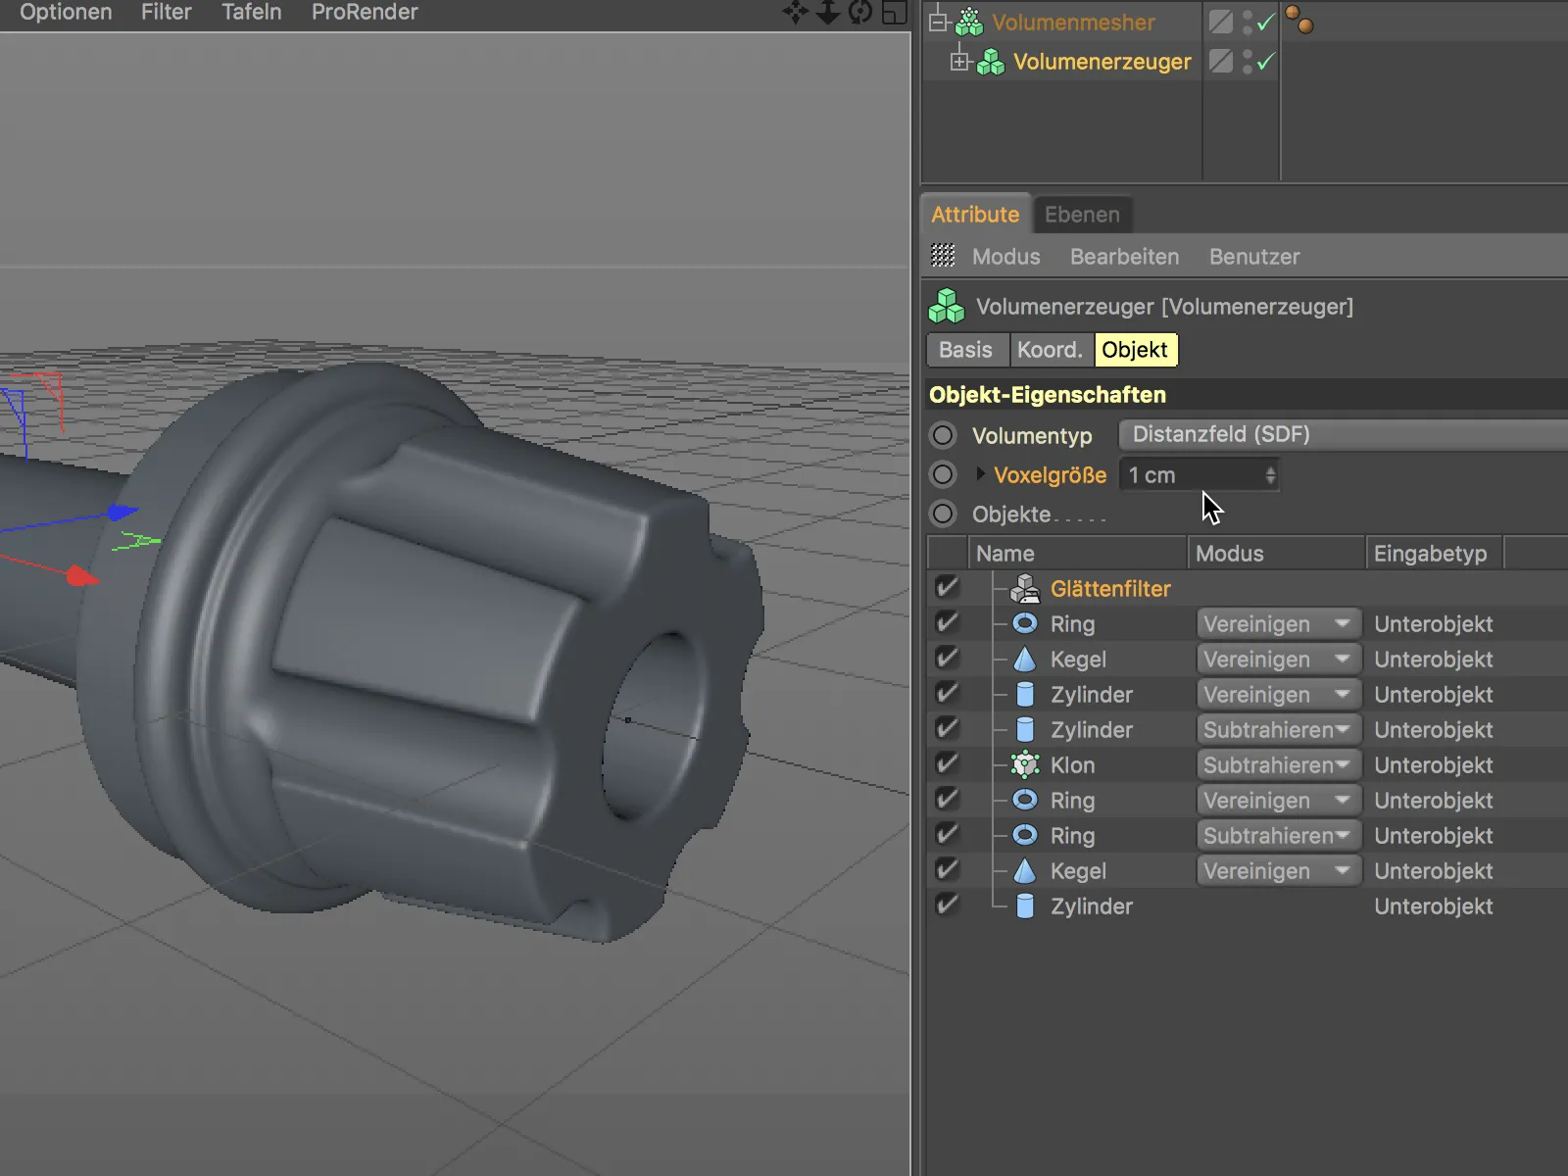Viewport: 1568px width, 1176px height.
Task: Select the last Zylinder in object list
Action: click(x=1091, y=906)
